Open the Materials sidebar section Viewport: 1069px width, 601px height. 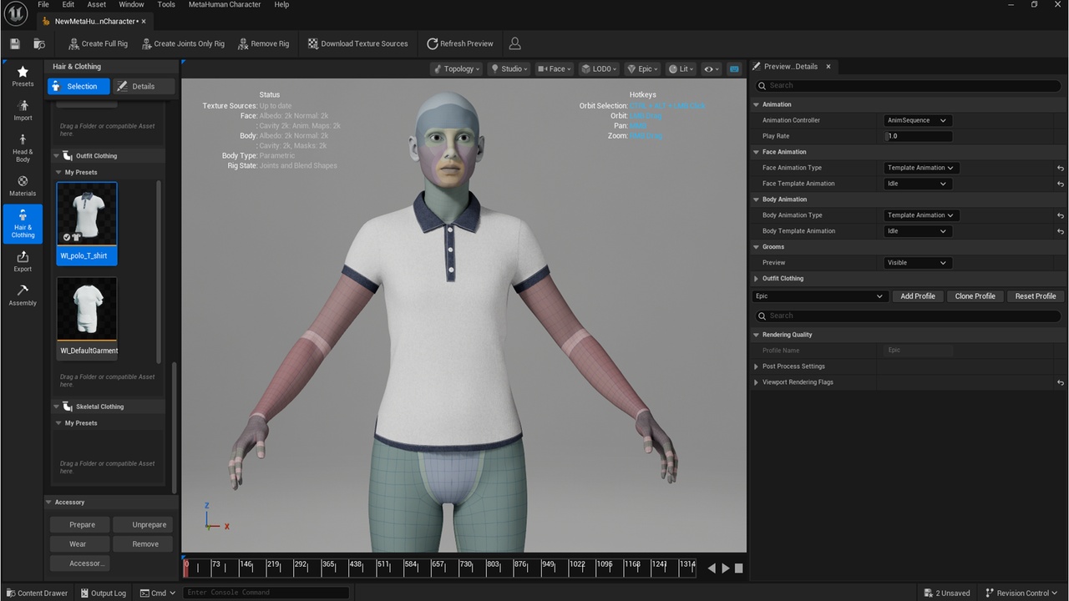(23, 185)
